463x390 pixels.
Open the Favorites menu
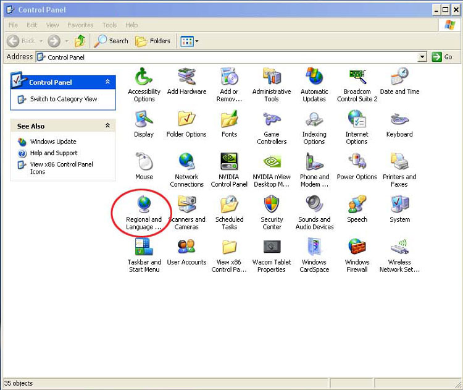click(80, 25)
